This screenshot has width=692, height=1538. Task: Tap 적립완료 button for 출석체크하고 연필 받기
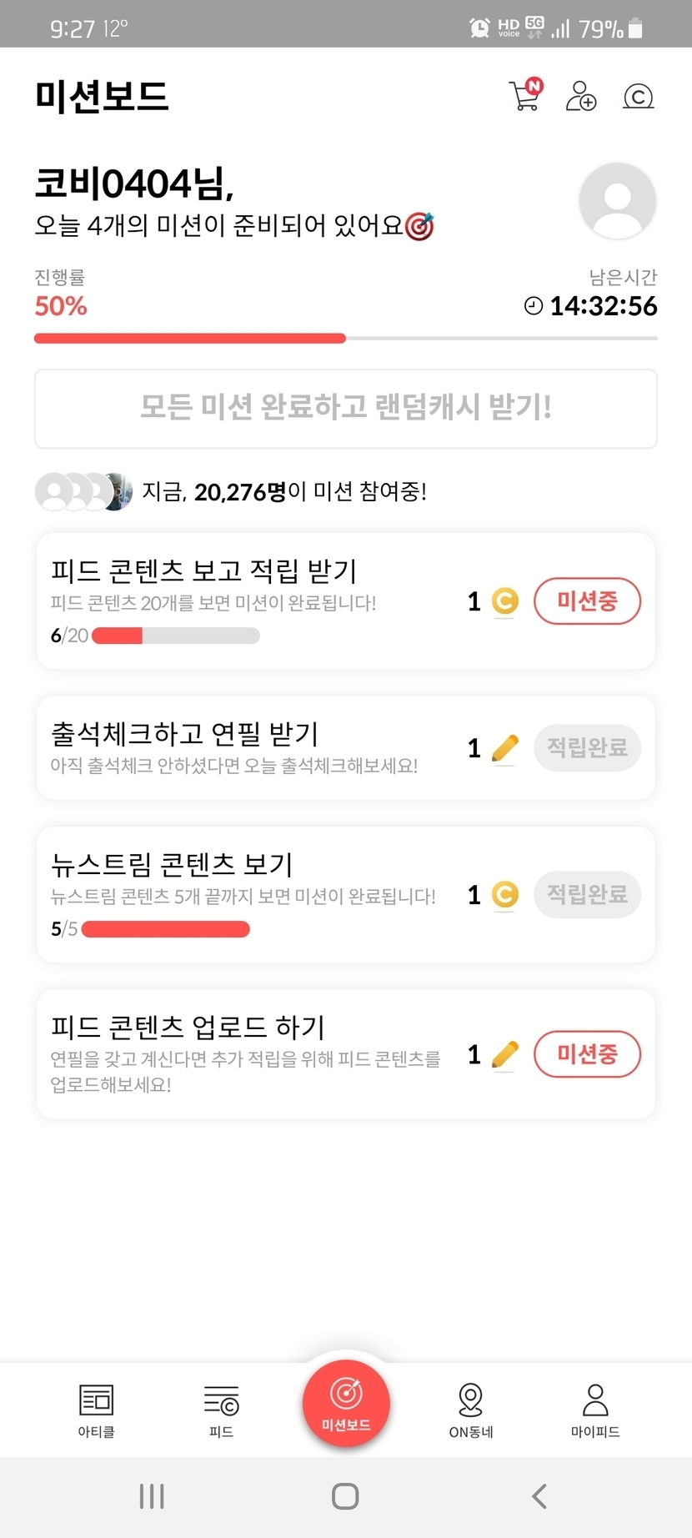tap(587, 747)
